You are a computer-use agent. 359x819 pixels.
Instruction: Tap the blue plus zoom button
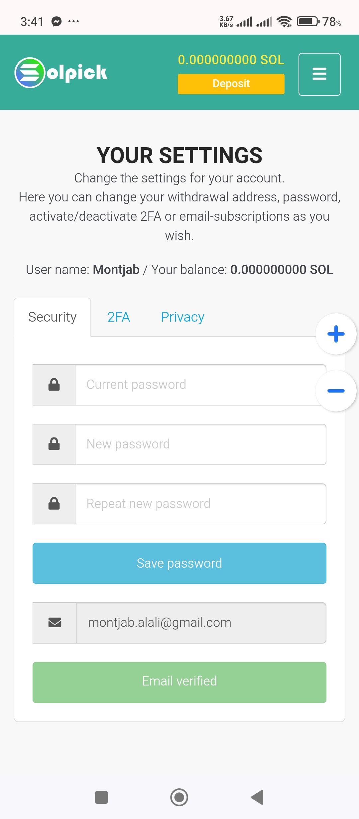click(336, 334)
